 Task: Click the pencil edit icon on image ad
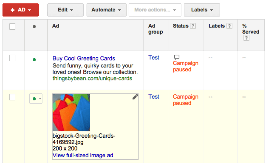coord(135,97)
